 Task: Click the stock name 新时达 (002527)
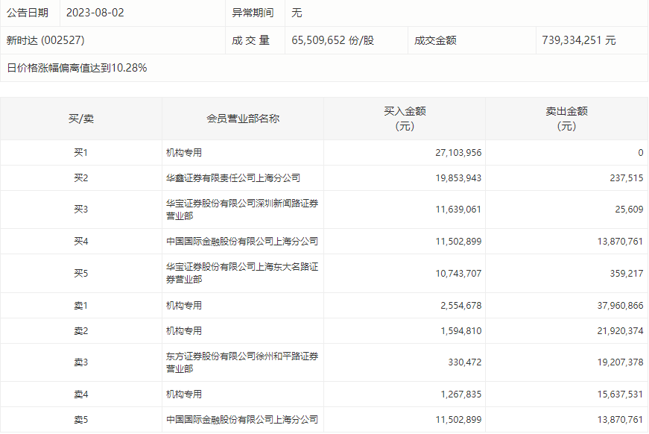[45, 40]
